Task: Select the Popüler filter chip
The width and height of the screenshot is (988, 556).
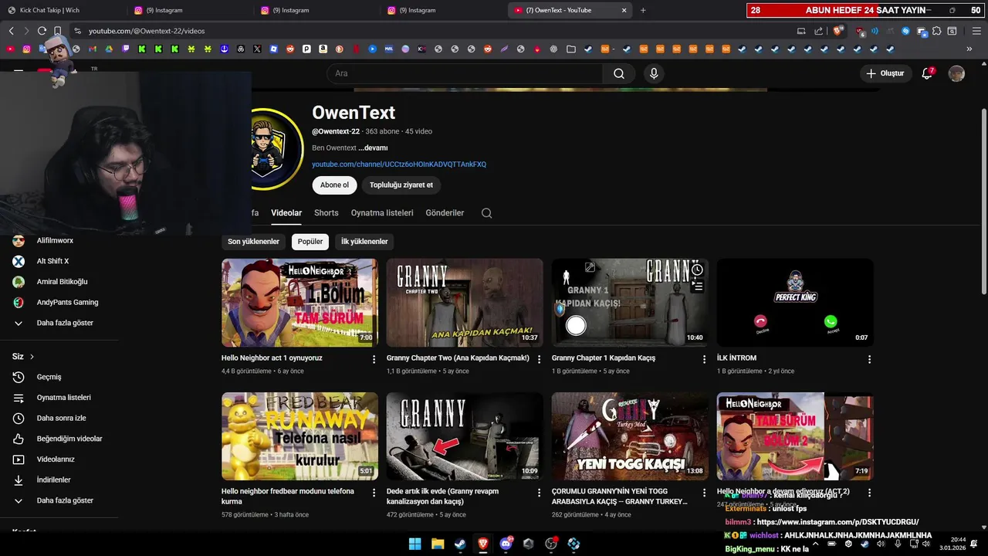Action: pos(310,242)
